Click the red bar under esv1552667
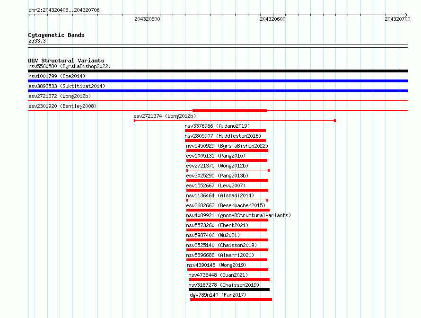The width and height of the screenshot is (421, 318). click(x=227, y=190)
